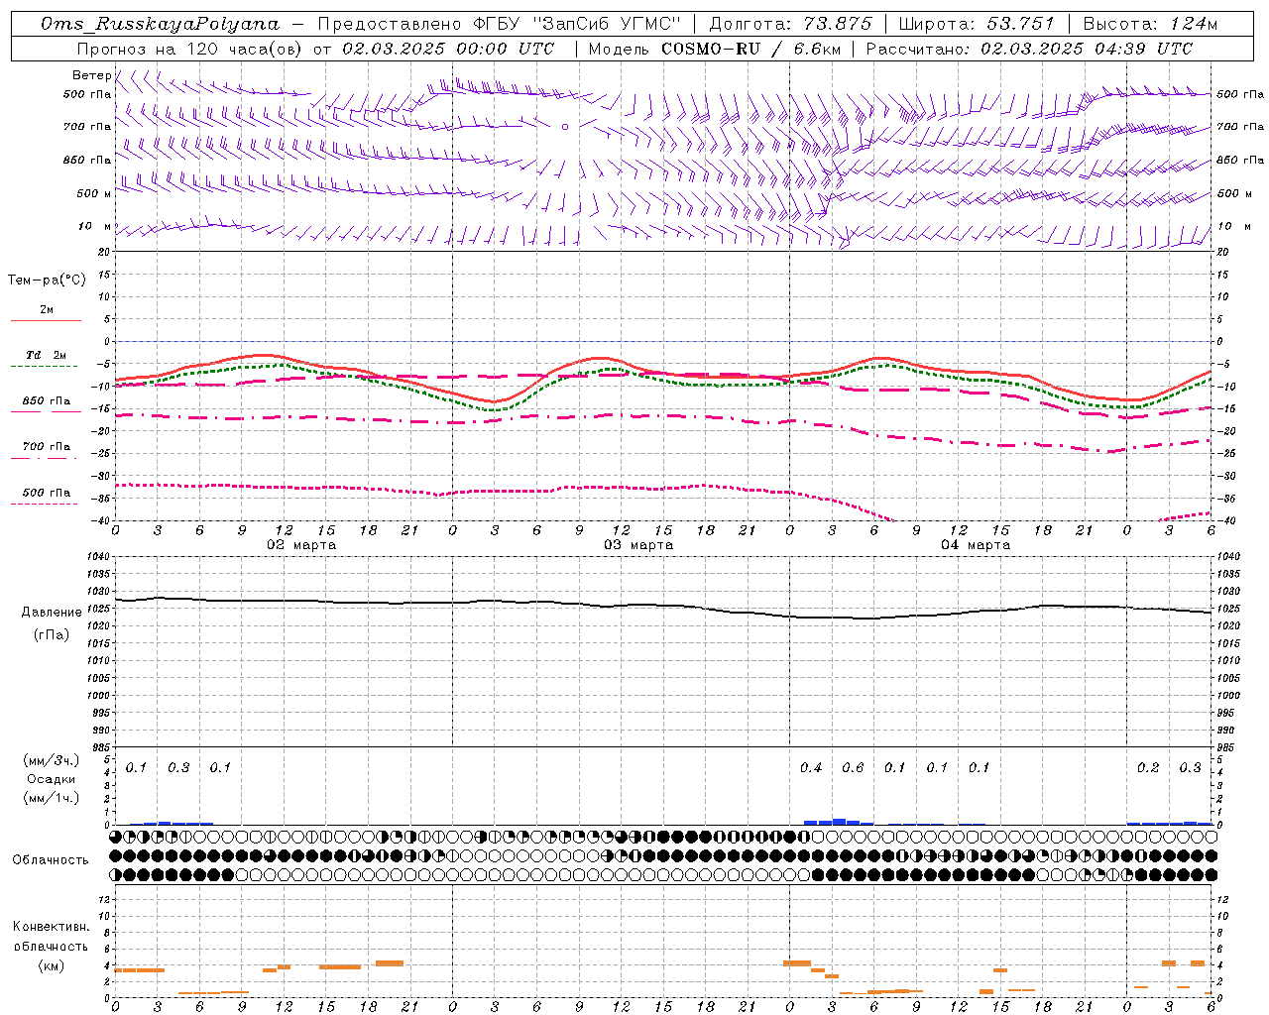Click the 700 гПа temperature legend entry
1269x1015 pixels.
(47, 447)
